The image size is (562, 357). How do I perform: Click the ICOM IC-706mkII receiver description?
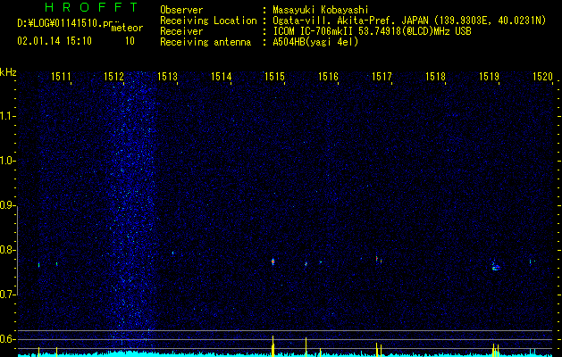[372, 31]
